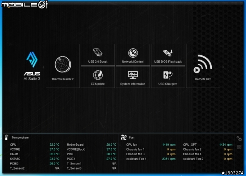Launch USB 3.0 Boost
This screenshot has height=176, width=246.
coord(98,55)
